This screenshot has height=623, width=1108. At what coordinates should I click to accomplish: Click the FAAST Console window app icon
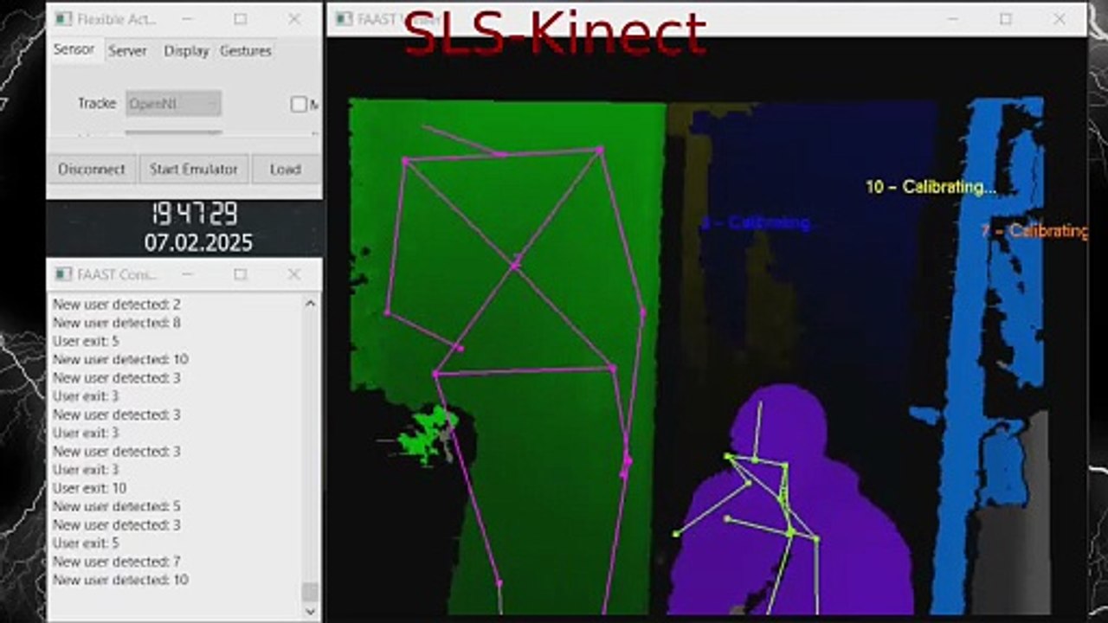62,274
